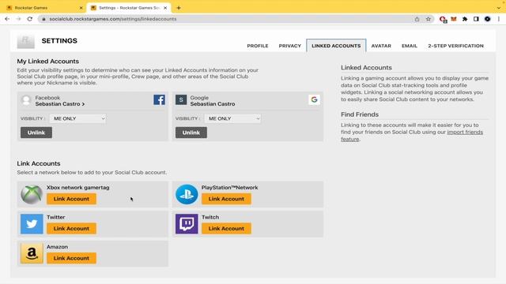506x284 pixels.
Task: Go back with browser back arrow
Action: point(7,19)
